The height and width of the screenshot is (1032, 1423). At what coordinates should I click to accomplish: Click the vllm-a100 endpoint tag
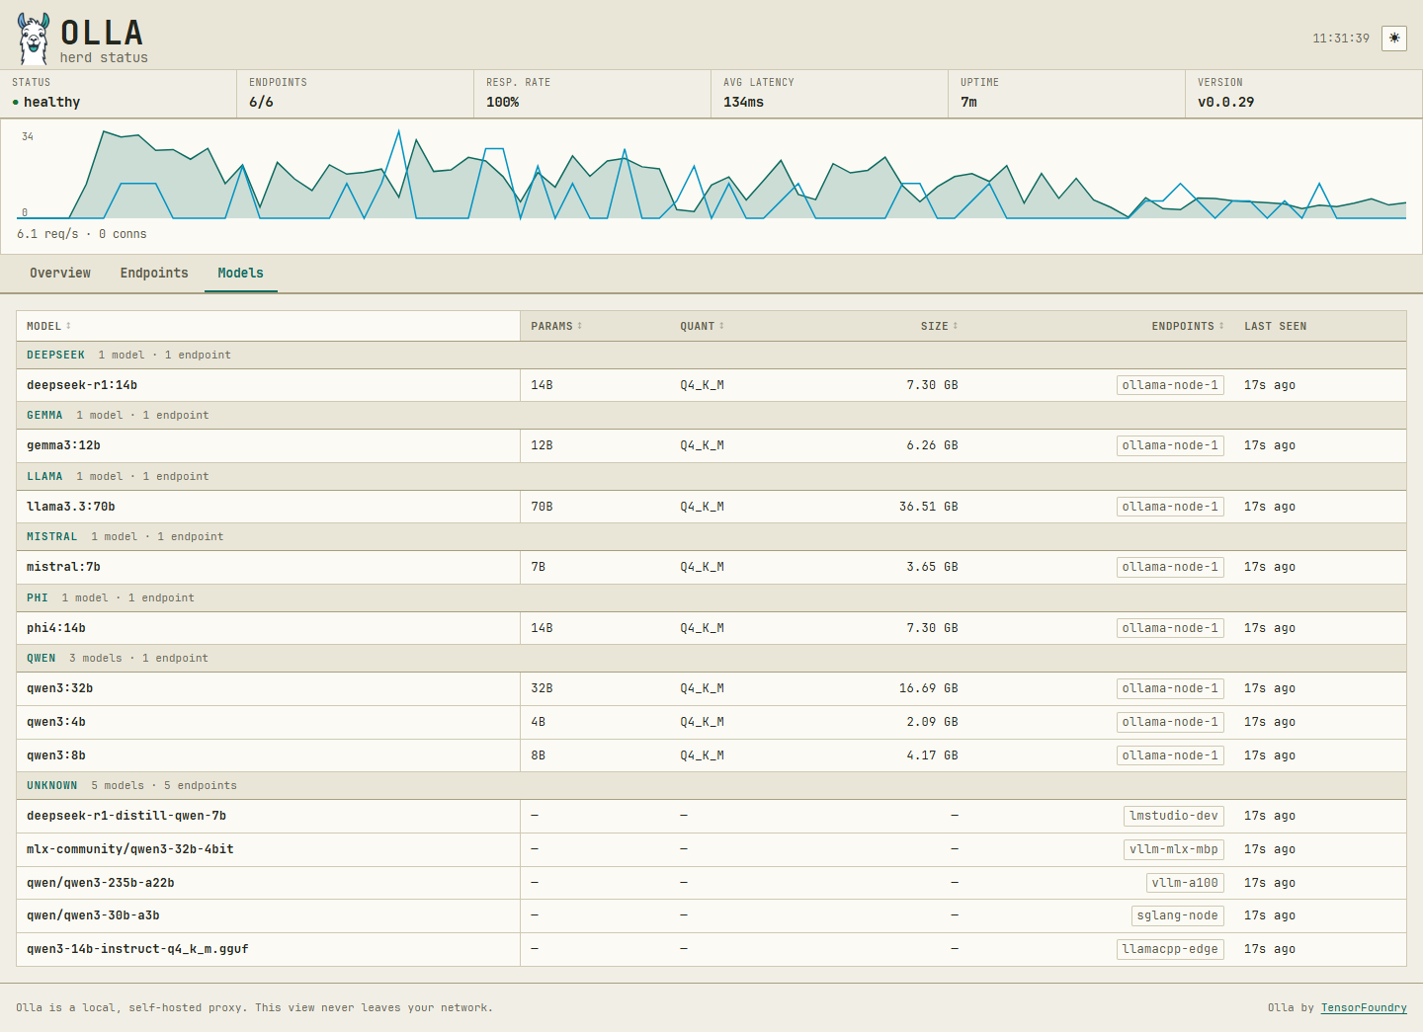tap(1185, 883)
